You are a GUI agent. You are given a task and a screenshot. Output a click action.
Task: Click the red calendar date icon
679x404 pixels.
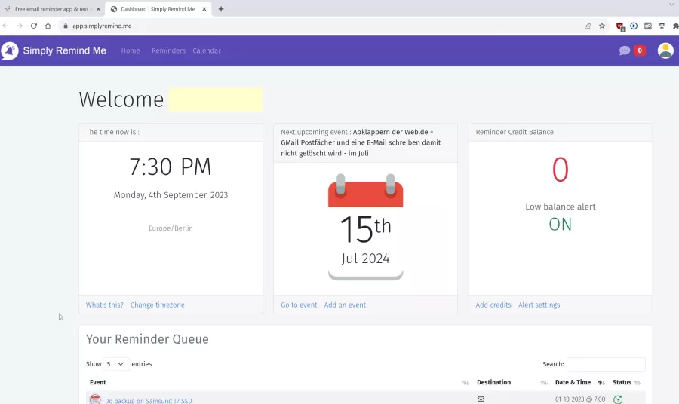click(x=365, y=226)
